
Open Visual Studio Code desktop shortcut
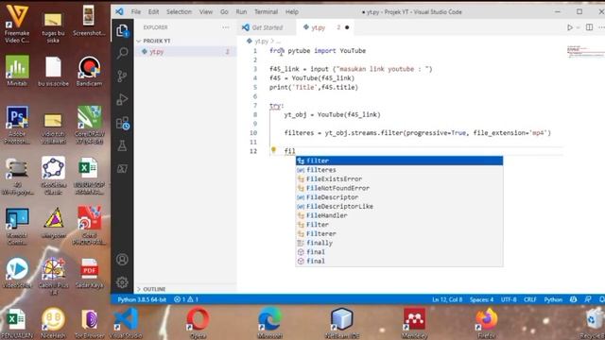(126, 323)
